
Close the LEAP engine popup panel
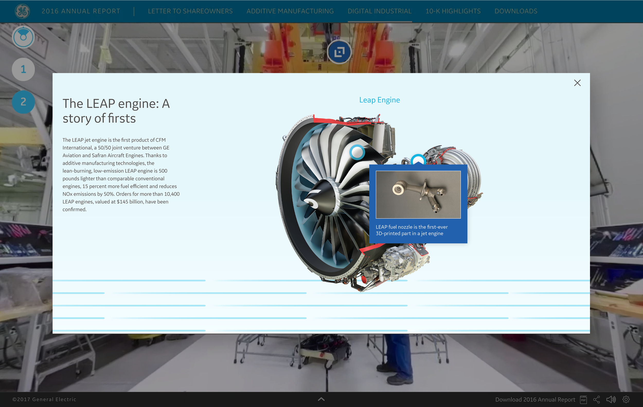pyautogui.click(x=577, y=83)
